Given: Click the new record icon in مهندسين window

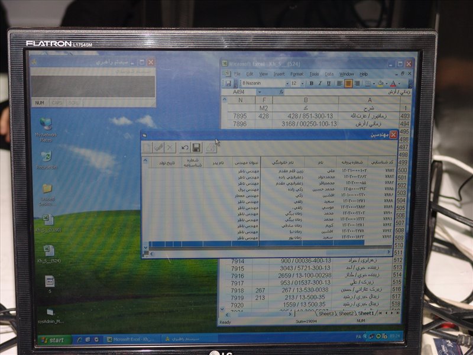Looking at the screenshot, I should [x=148, y=147].
